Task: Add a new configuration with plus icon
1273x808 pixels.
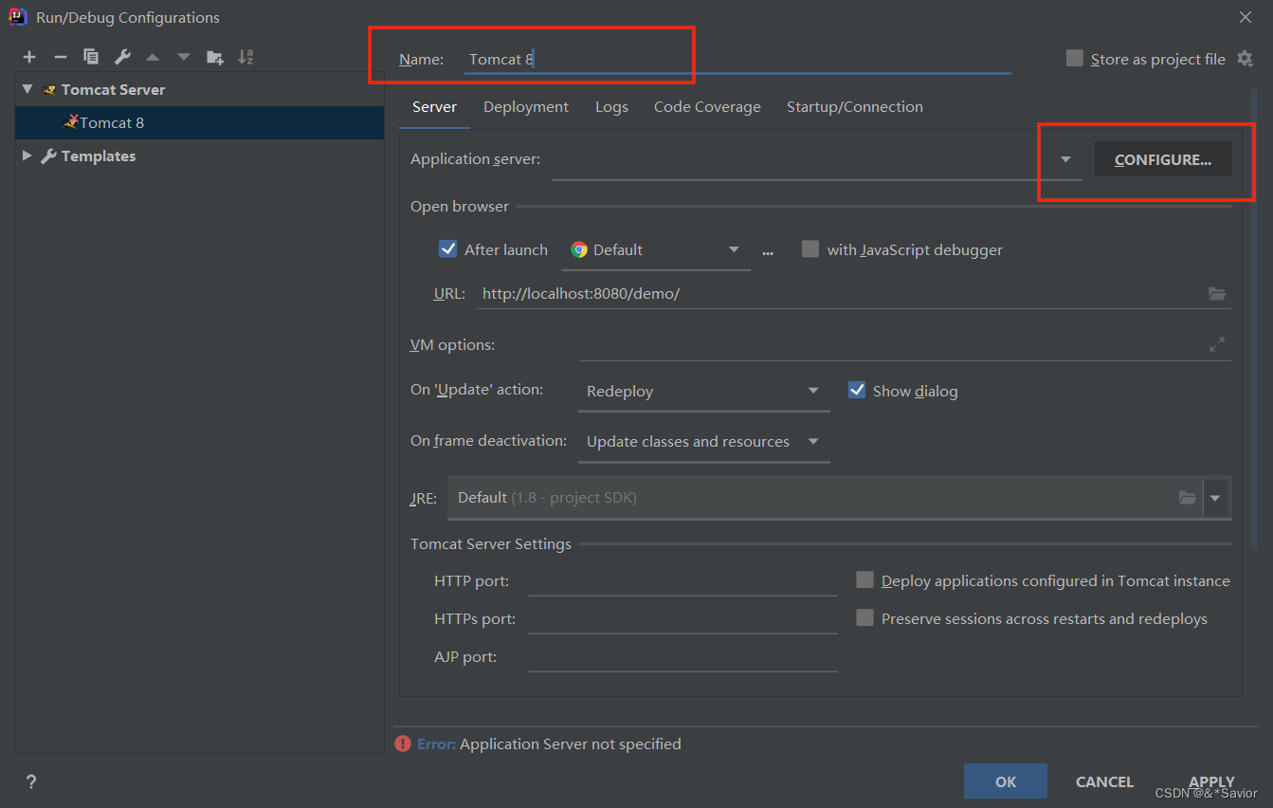Action: (x=29, y=57)
